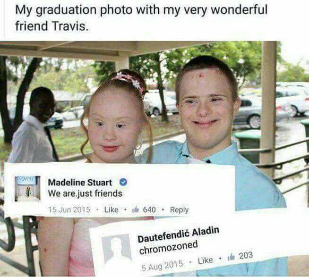Viewport: 309px width, 277px height.
Task: Click the name Travis in the caption
Action: pos(69,26)
